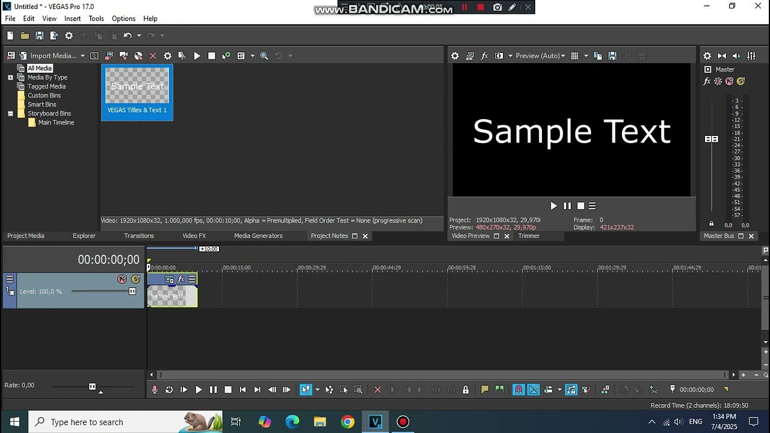Open Normal Edit Tool dropdown arrow

pyautogui.click(x=317, y=390)
